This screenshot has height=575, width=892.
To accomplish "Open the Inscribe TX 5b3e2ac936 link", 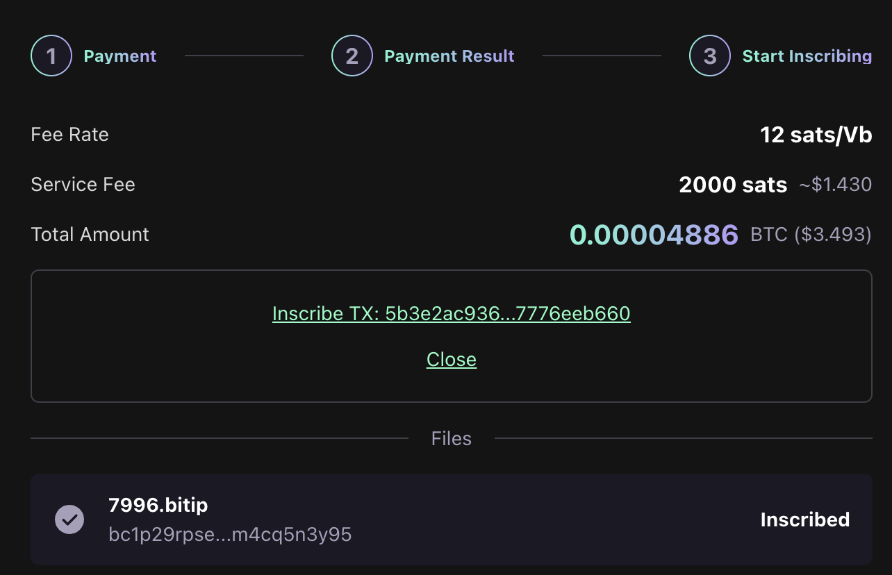I will coord(451,314).
